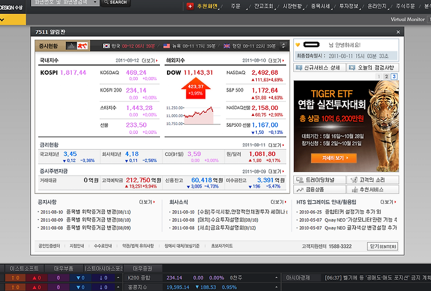Screen dimensions: 431x291
Task: Open the 주문 menu
Action: tap(236, 6)
